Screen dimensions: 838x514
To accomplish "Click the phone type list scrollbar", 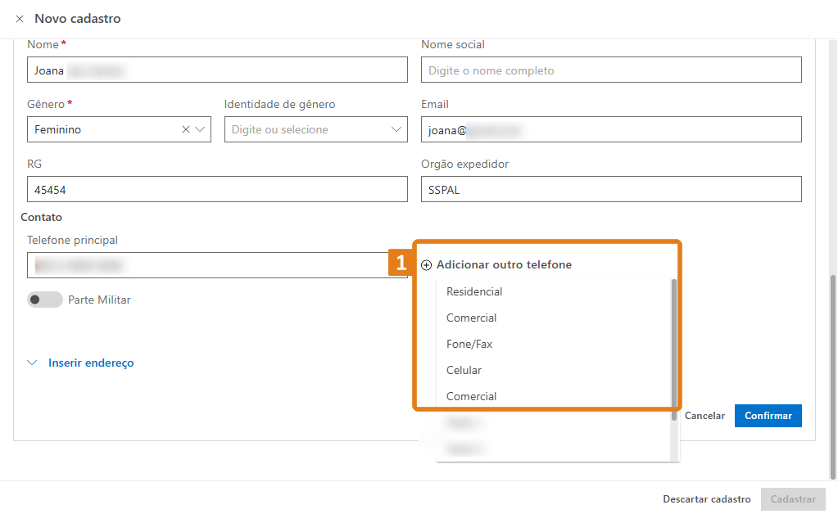I will click(x=674, y=344).
